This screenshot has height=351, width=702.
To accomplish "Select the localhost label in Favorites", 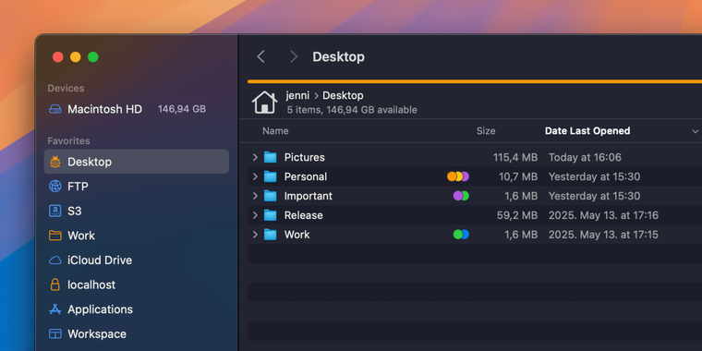I will coord(91,284).
